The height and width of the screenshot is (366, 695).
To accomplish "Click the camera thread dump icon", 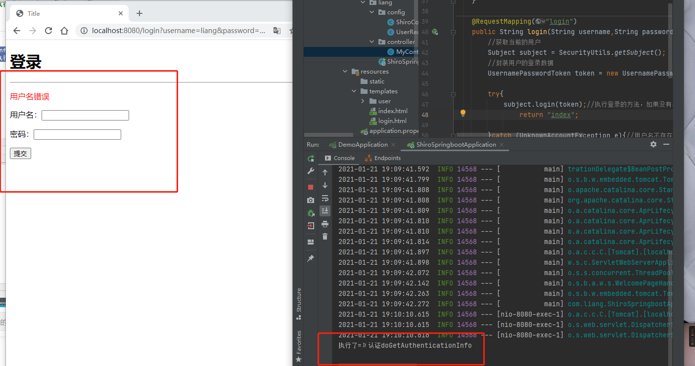I will click(311, 200).
